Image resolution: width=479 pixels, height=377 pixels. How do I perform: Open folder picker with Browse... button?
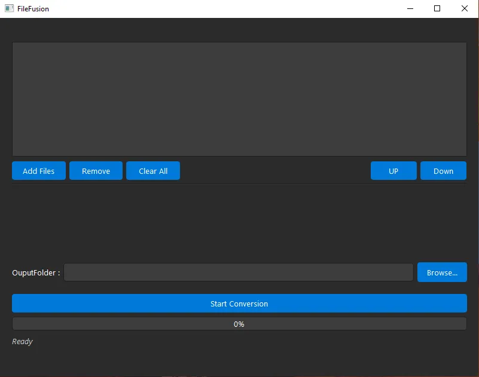[x=442, y=272]
